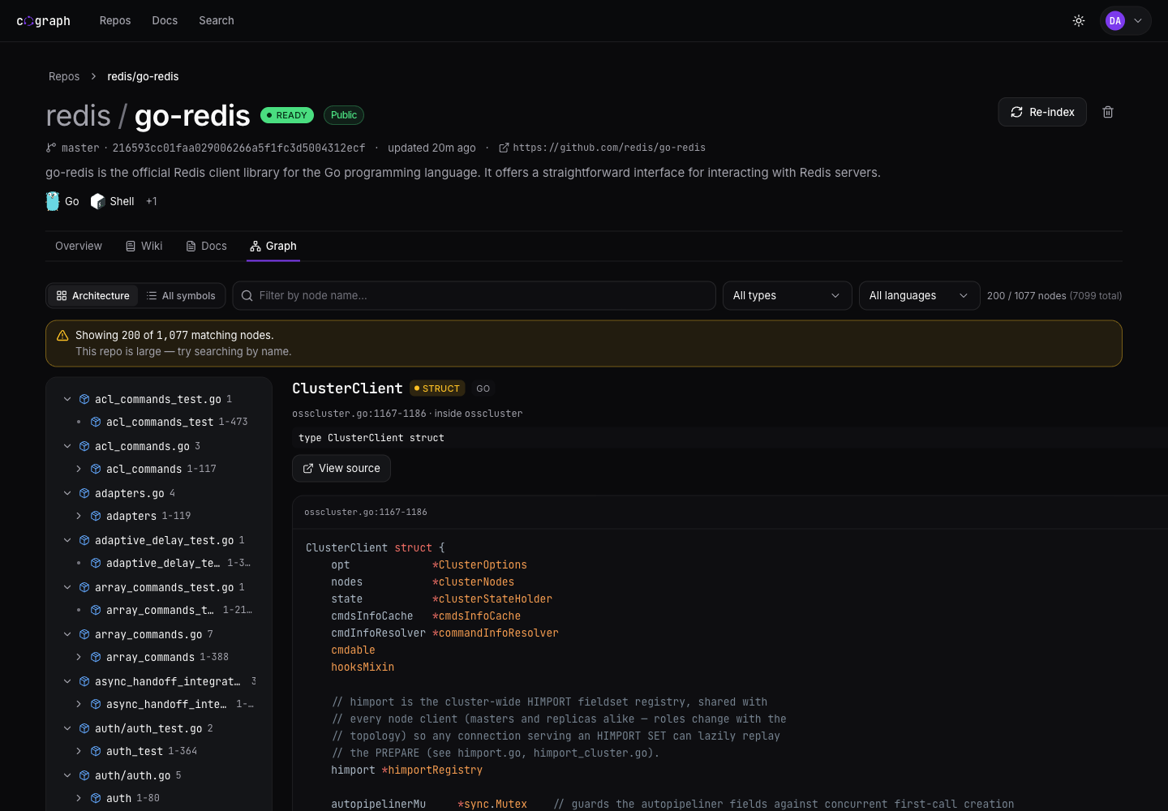This screenshot has width=1168, height=811.
Task: Click the Go gopher language icon
Action: (53, 201)
